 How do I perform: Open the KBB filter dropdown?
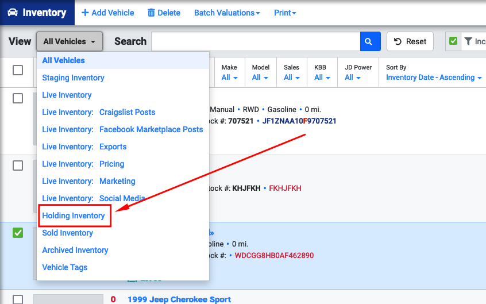322,78
